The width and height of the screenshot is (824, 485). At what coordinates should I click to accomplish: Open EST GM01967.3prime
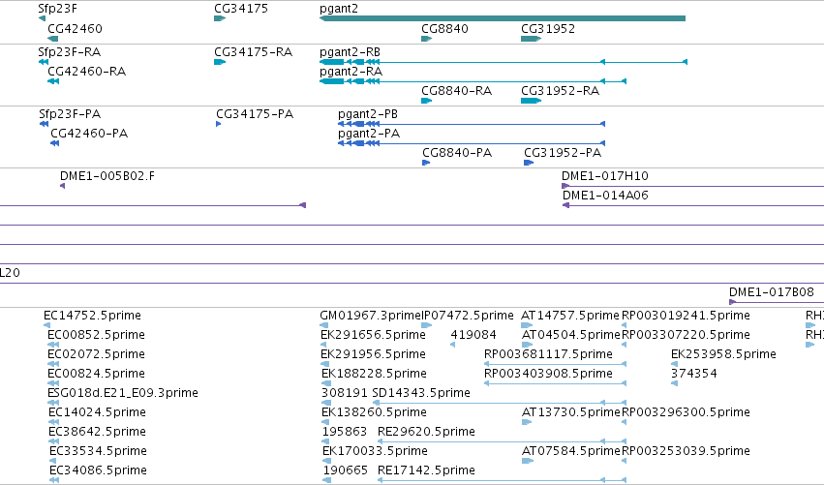tap(323, 325)
